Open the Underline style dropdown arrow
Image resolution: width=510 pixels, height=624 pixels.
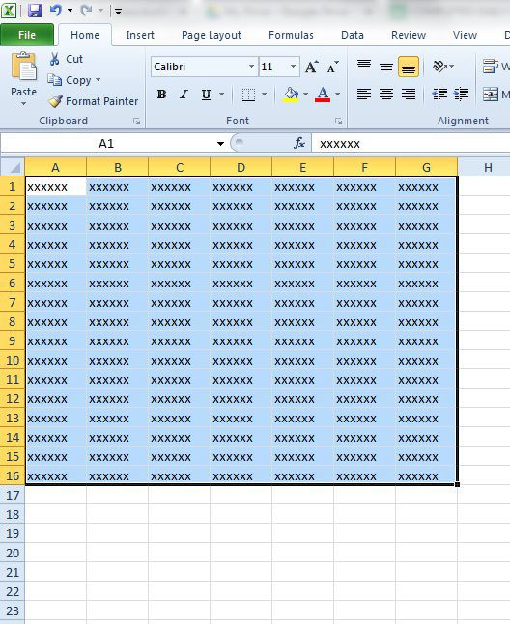pyautogui.click(x=222, y=95)
